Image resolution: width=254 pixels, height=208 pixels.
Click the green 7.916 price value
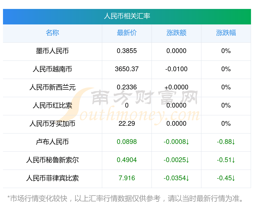point(127,178)
